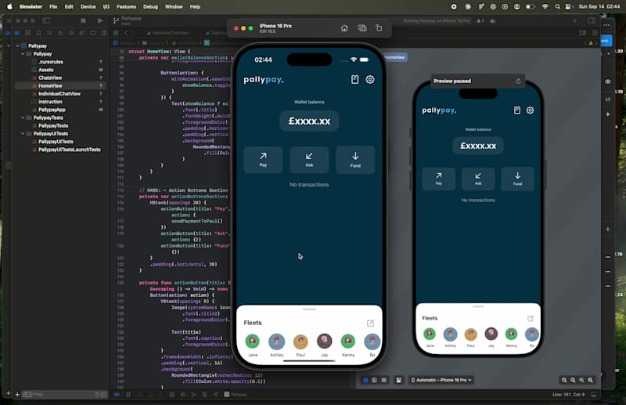Switch the preview to Variants grid mode
The width and height of the screenshot is (626, 405).
[383, 380]
